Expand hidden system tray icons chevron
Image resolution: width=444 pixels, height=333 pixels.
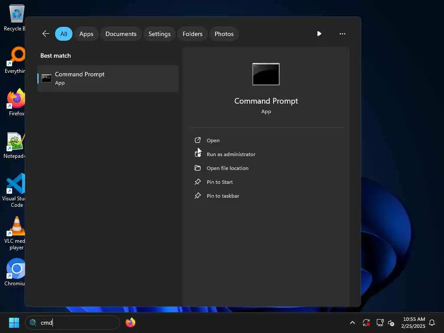tap(353, 323)
